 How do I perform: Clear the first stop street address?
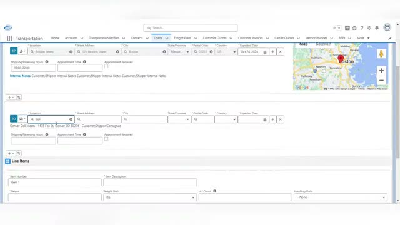click(117, 52)
